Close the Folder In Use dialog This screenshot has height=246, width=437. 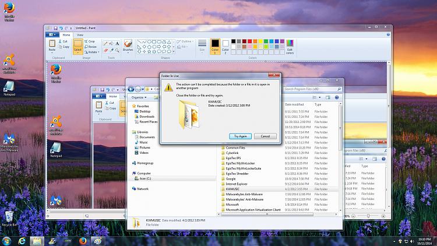click(x=274, y=75)
